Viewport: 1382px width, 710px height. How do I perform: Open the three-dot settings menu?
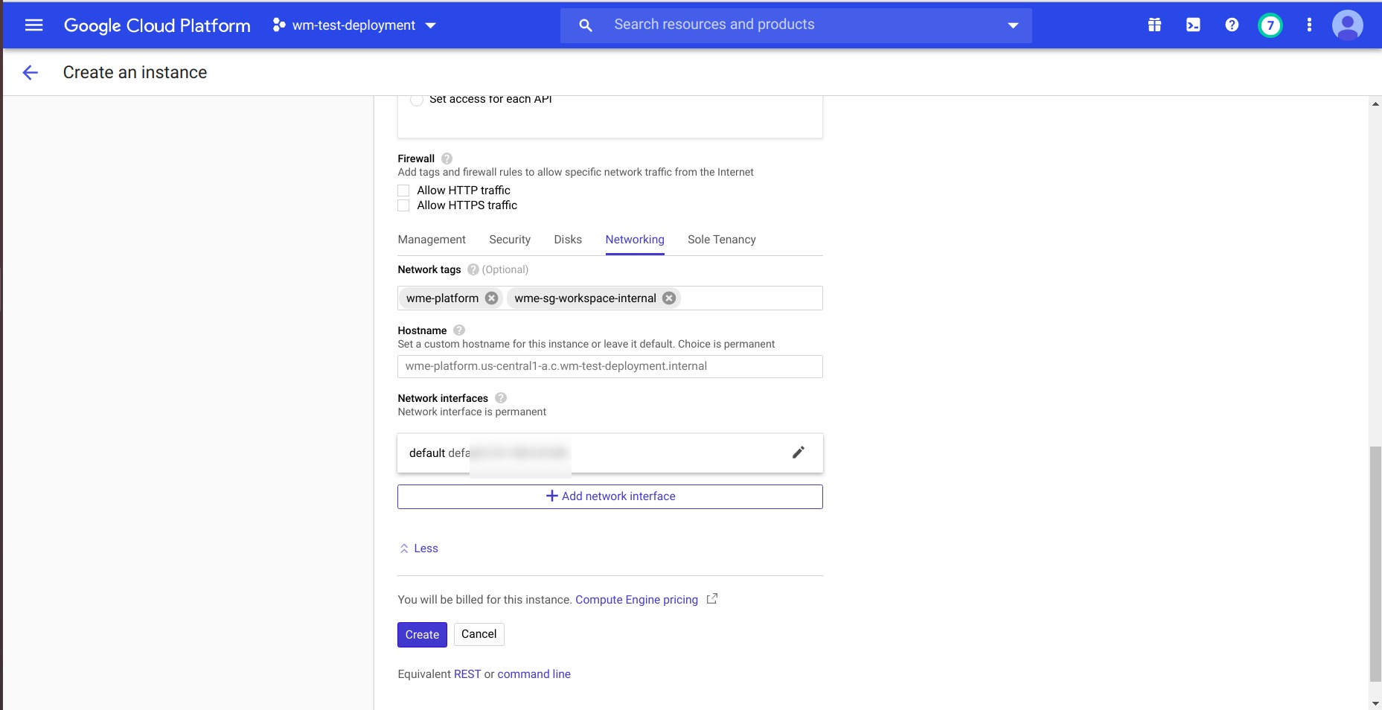[x=1309, y=25]
